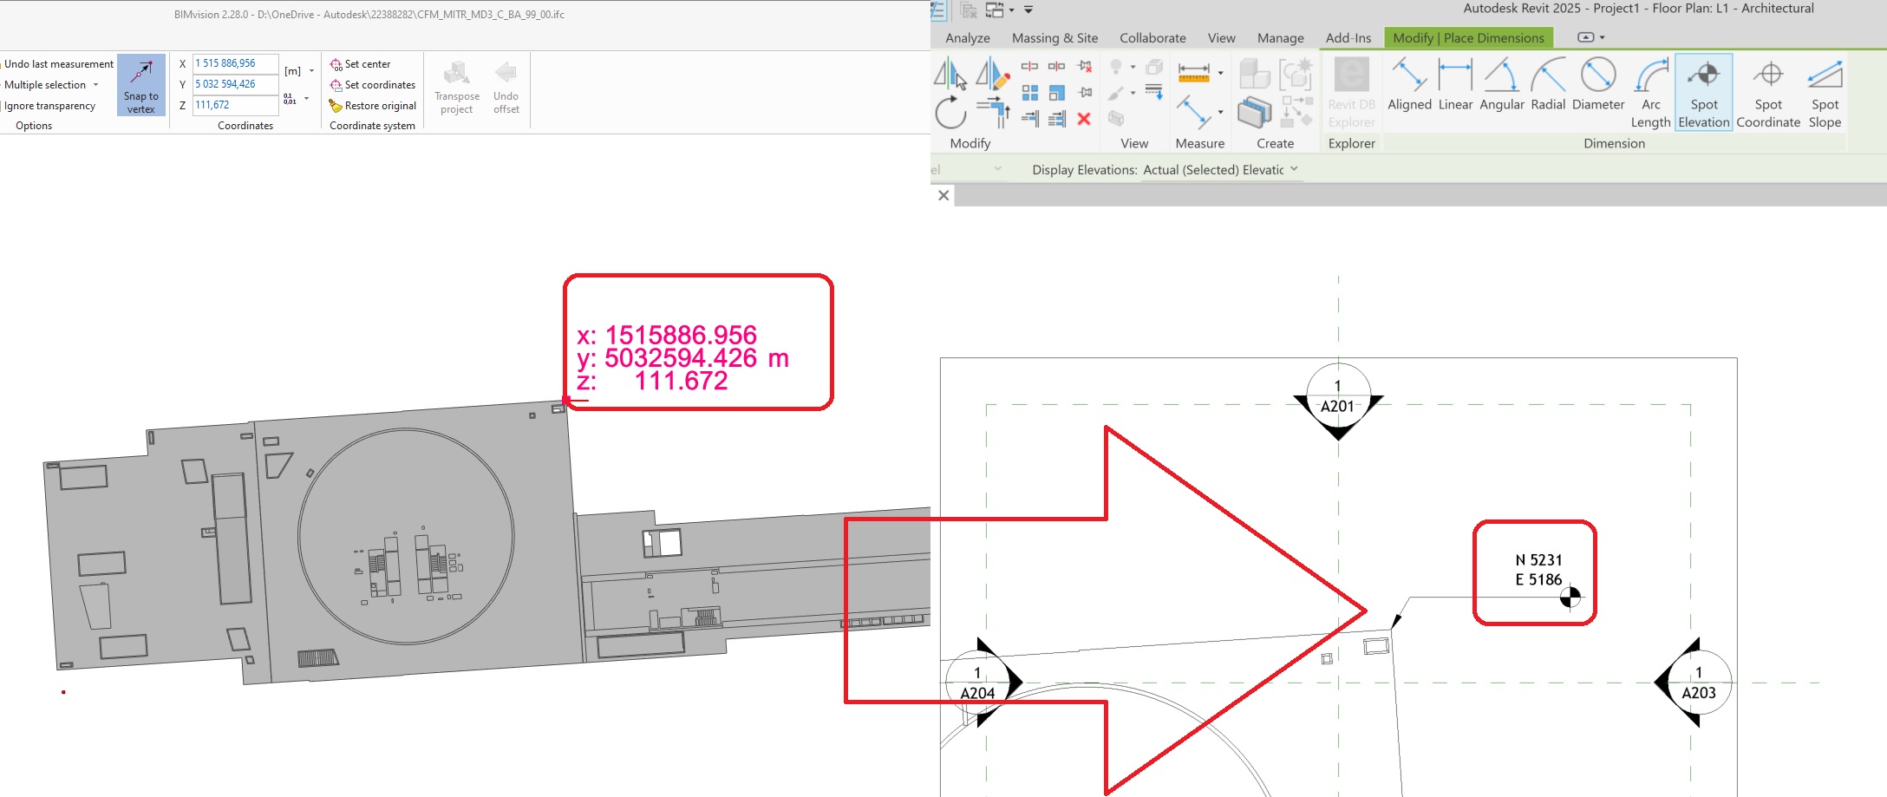Click Undo last measurement in BIMvision
This screenshot has width=1887, height=797.
58,64
